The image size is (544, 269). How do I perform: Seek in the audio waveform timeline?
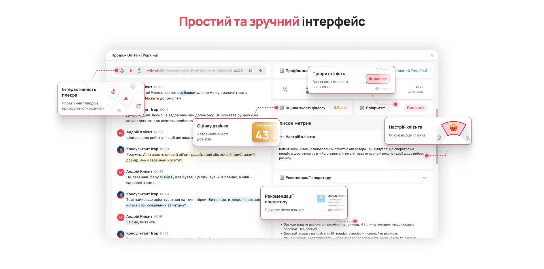coord(189,71)
